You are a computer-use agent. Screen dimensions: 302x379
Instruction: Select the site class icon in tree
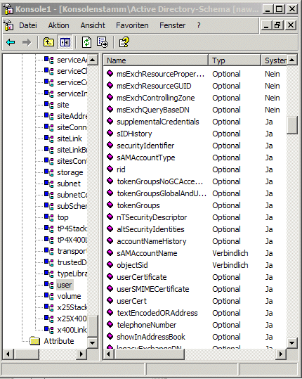48,105
